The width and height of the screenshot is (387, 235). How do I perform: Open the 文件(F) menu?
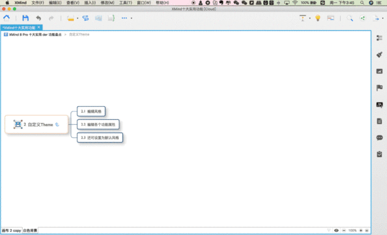37,3
